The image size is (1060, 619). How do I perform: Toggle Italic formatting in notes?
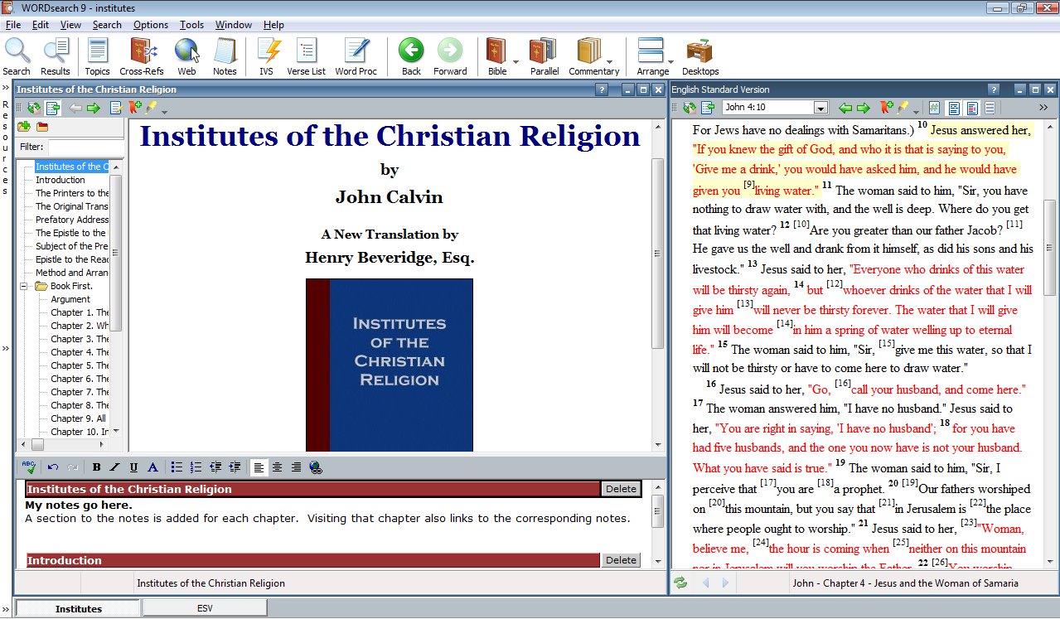click(x=114, y=467)
